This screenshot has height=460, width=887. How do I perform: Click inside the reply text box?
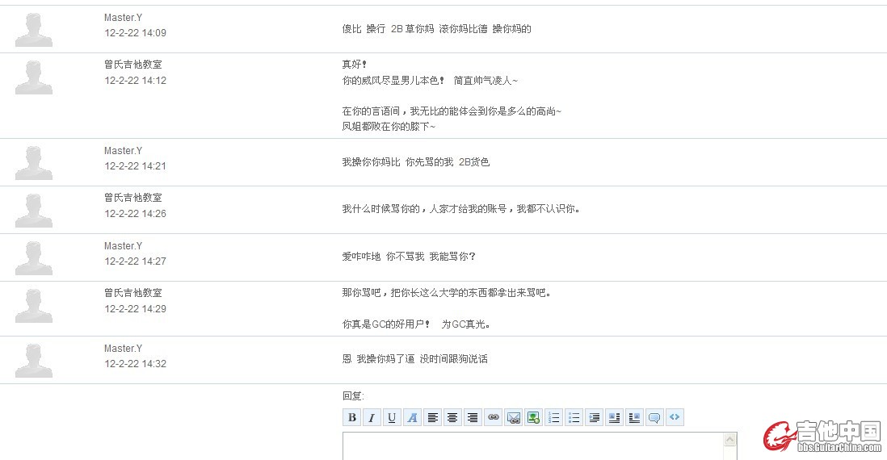tap(533, 446)
